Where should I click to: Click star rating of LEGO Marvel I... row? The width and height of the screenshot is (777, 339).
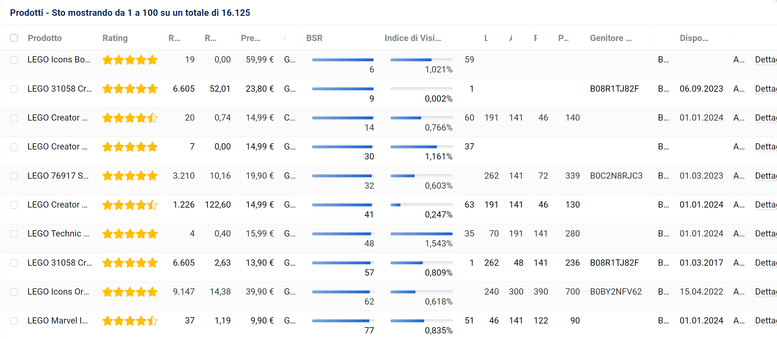click(130, 321)
